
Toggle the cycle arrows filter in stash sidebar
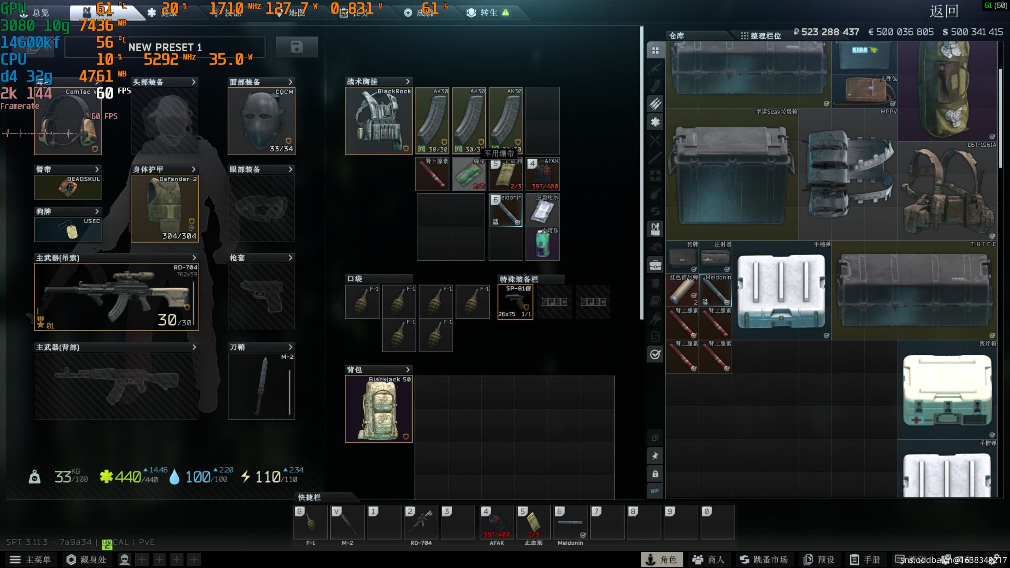coord(655,211)
